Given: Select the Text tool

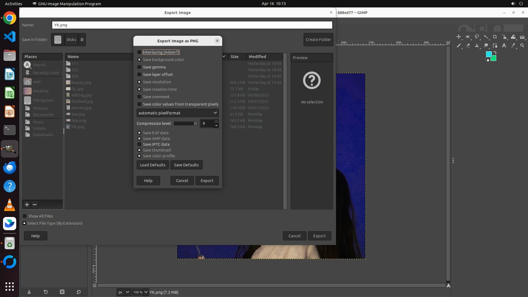Looking at the screenshot, I should point(504,46).
